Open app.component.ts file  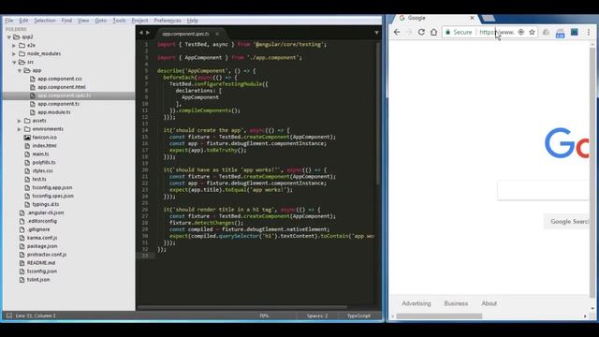pos(58,104)
